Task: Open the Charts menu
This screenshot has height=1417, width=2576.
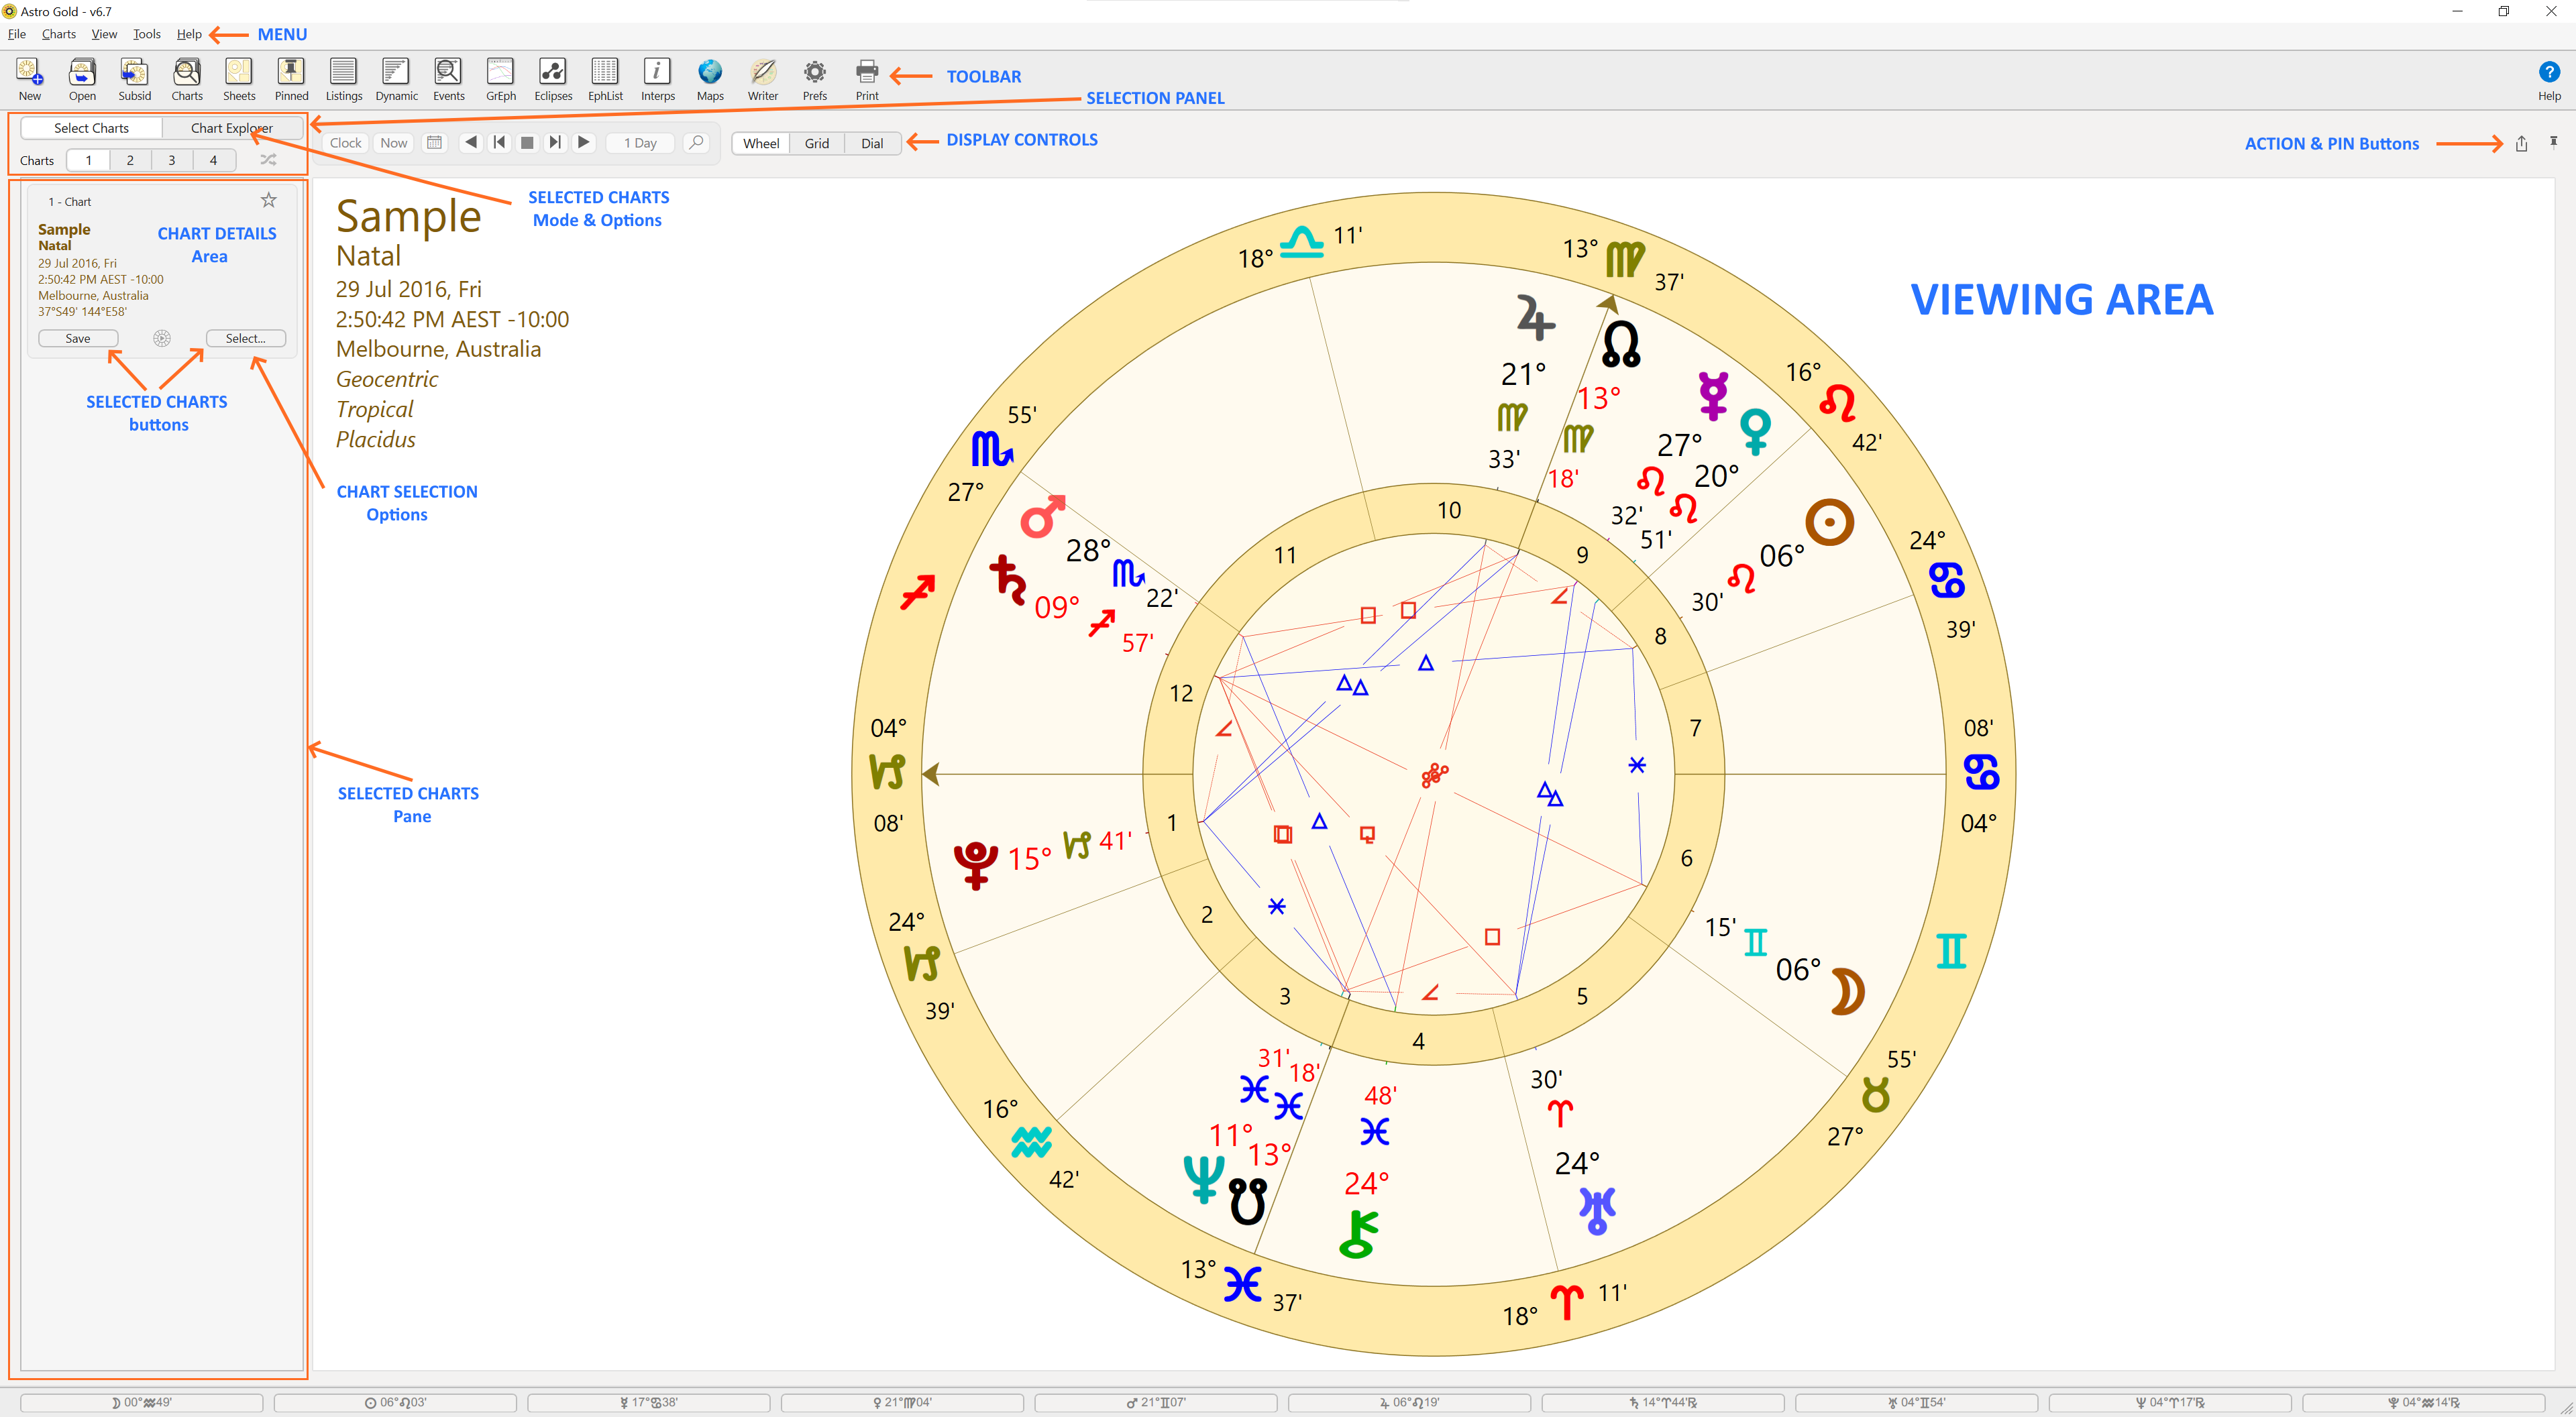Action: [59, 34]
